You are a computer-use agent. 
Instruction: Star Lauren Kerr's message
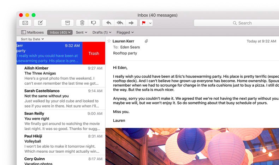pyautogui.click(x=109, y=41)
